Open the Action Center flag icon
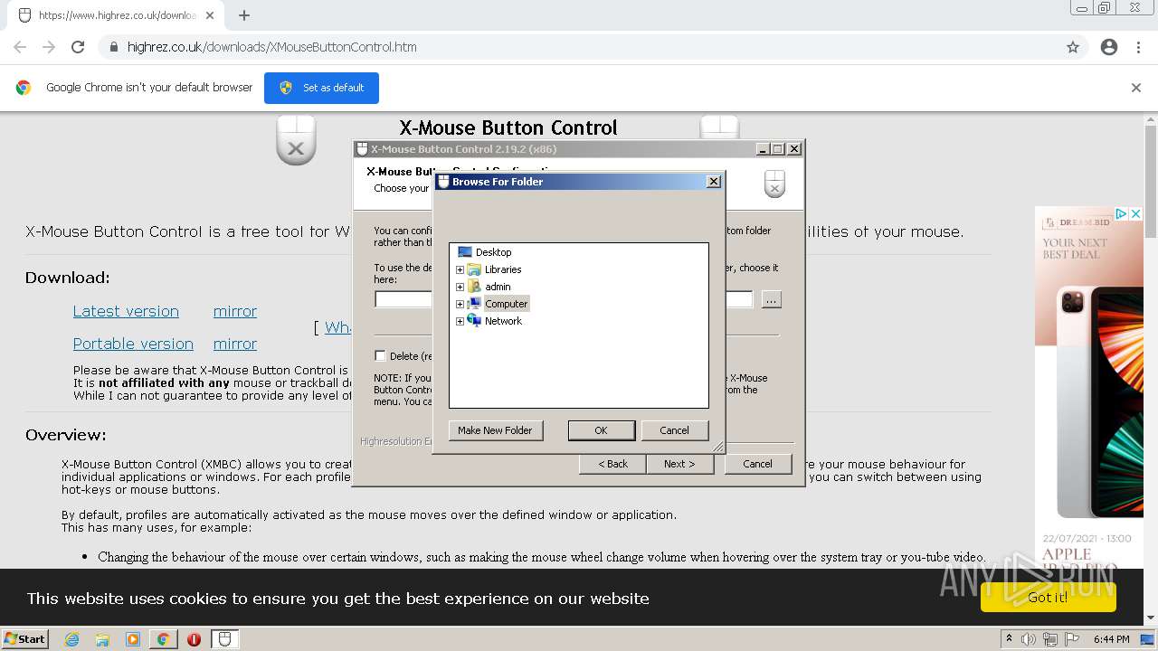This screenshot has width=1158, height=651. coord(1072,639)
